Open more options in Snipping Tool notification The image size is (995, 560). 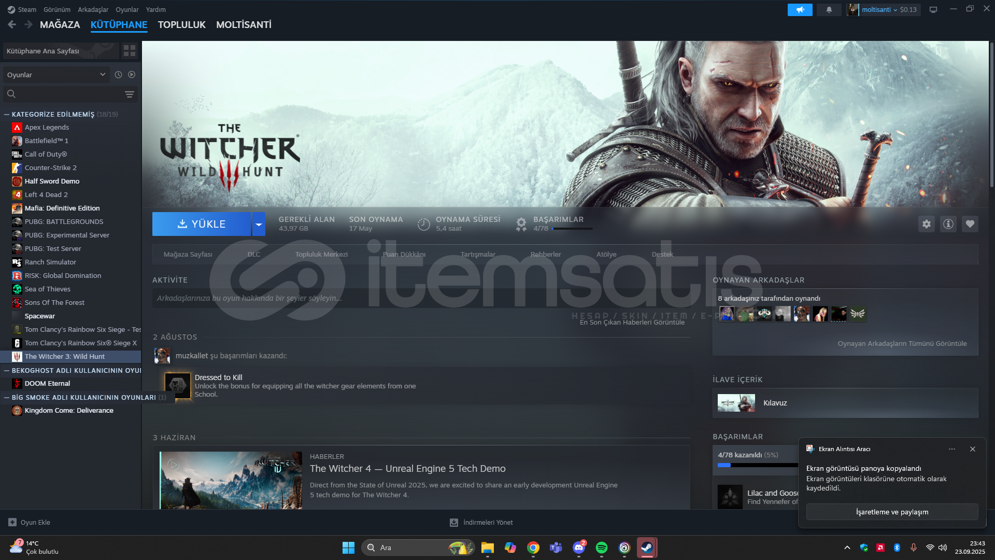[952, 450]
